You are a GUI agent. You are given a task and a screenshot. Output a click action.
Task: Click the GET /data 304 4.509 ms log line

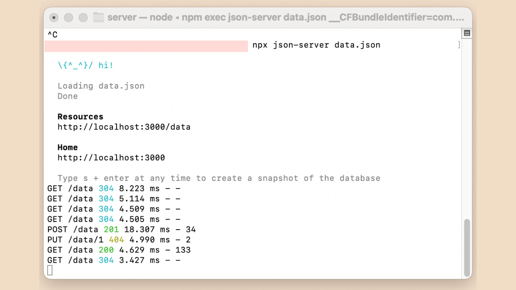click(114, 209)
